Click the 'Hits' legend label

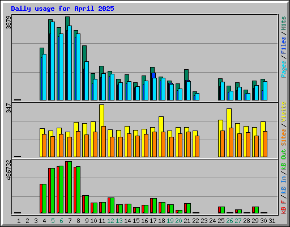tap(283, 23)
